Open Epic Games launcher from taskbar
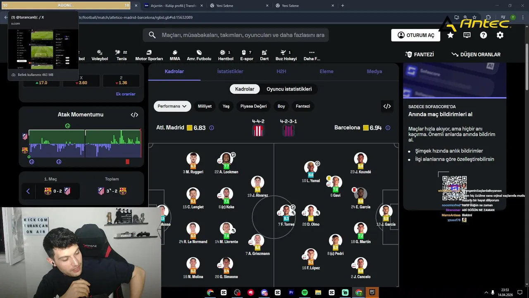Screen dimensions: 529x298 (372, 293)
